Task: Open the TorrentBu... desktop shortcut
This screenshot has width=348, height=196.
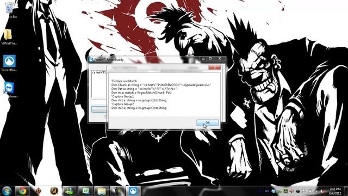Action: [9, 63]
